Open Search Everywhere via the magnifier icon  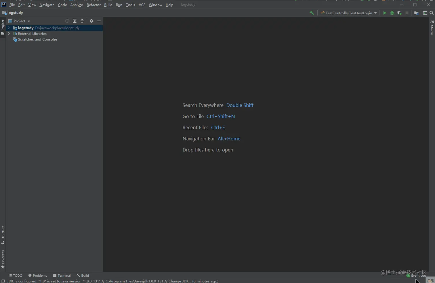(431, 13)
